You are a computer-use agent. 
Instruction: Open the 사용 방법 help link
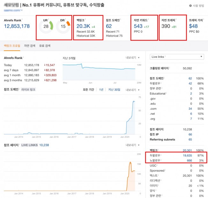(x=198, y=6)
